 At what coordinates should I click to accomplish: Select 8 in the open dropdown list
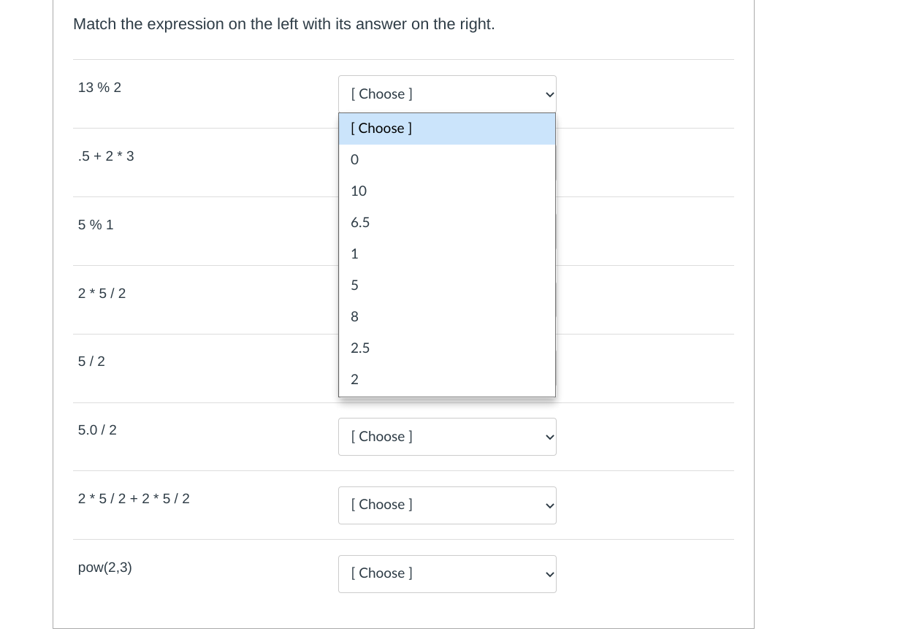(446, 317)
